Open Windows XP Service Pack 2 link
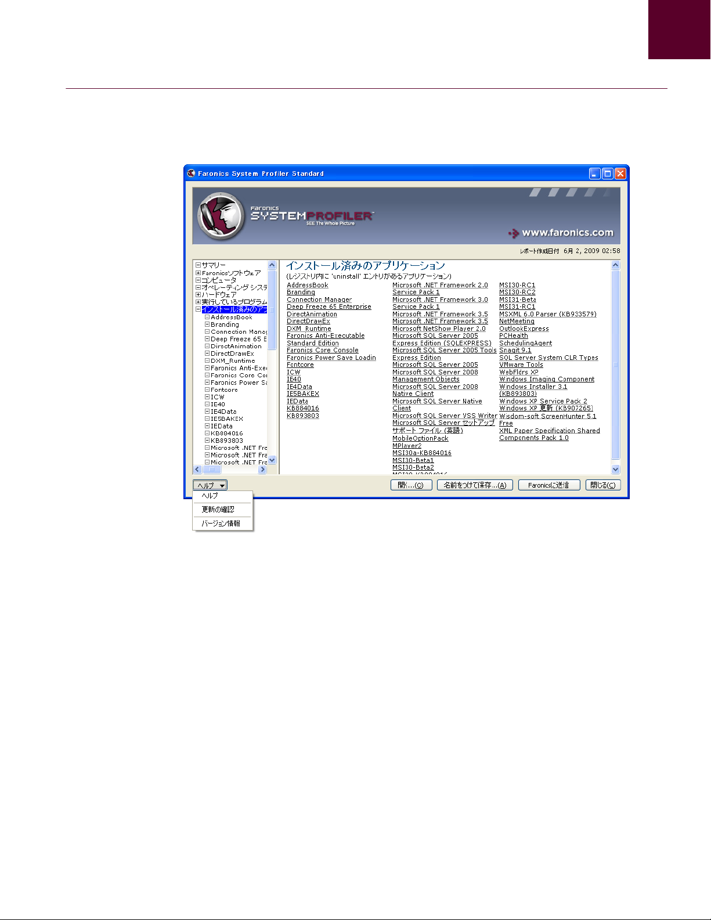The image size is (711, 920). coord(543,401)
